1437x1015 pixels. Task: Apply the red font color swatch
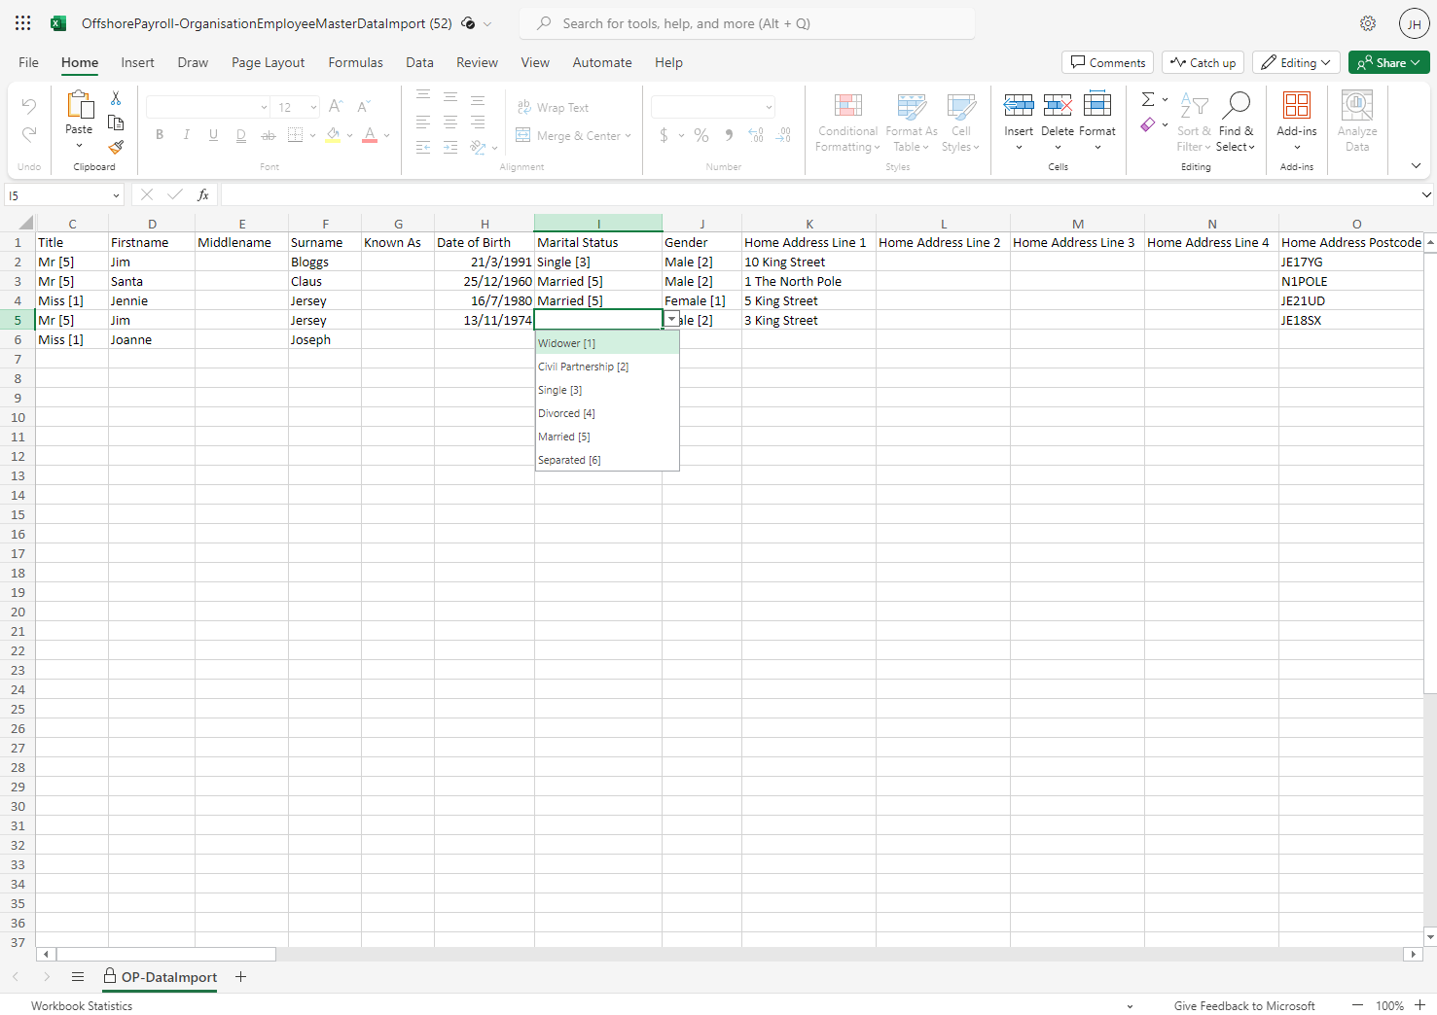pyautogui.click(x=370, y=135)
